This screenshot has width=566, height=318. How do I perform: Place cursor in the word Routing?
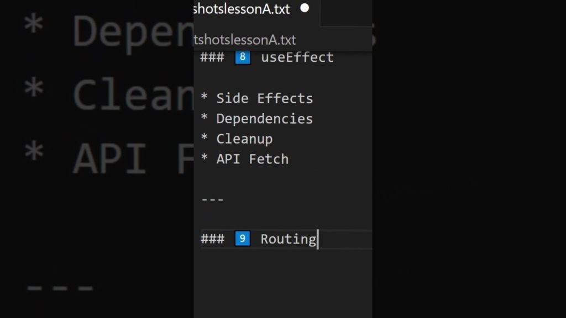(x=288, y=239)
